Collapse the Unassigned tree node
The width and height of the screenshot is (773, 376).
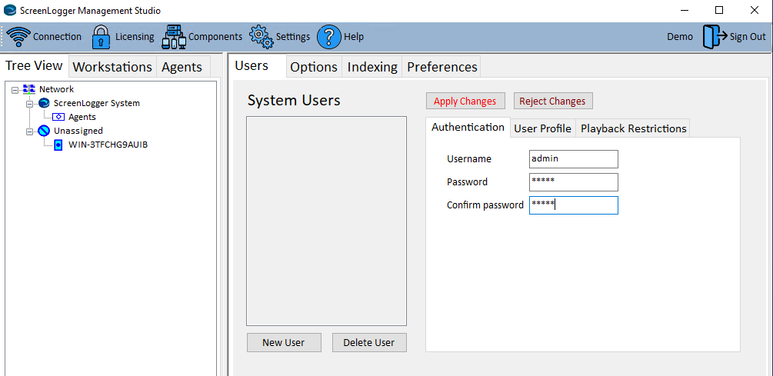[29, 131]
